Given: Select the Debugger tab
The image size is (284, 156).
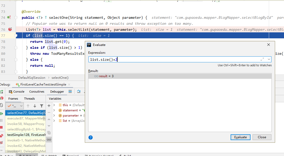Looking at the screenshot, I should point(57,92).
